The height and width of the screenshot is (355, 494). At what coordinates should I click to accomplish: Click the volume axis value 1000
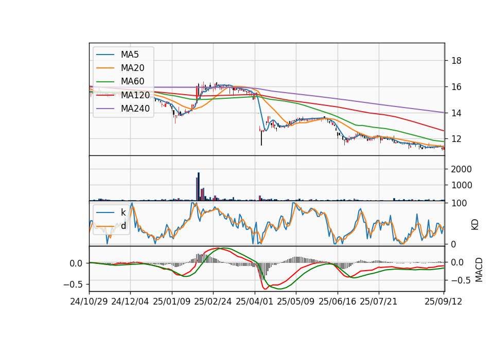tap(461, 185)
